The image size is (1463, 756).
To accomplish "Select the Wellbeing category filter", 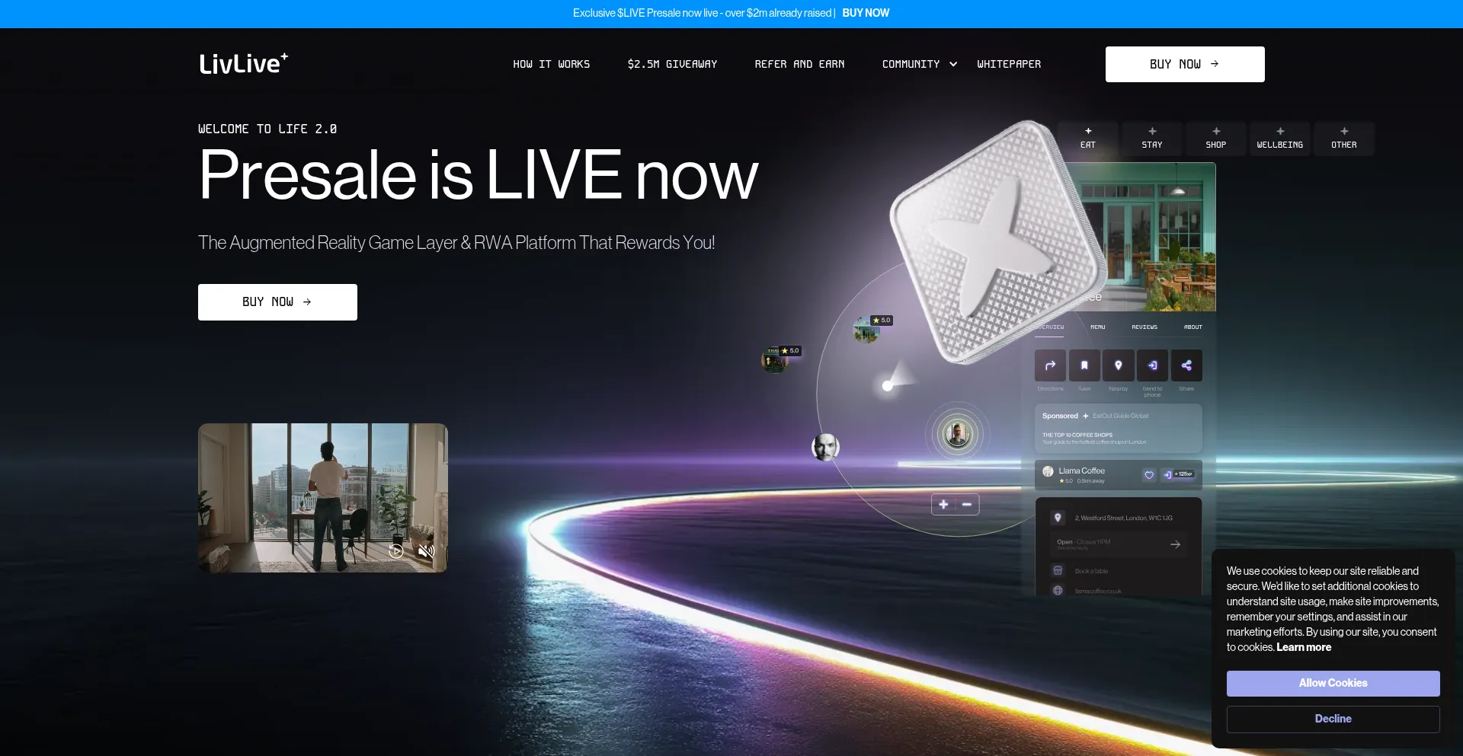I will [x=1279, y=139].
